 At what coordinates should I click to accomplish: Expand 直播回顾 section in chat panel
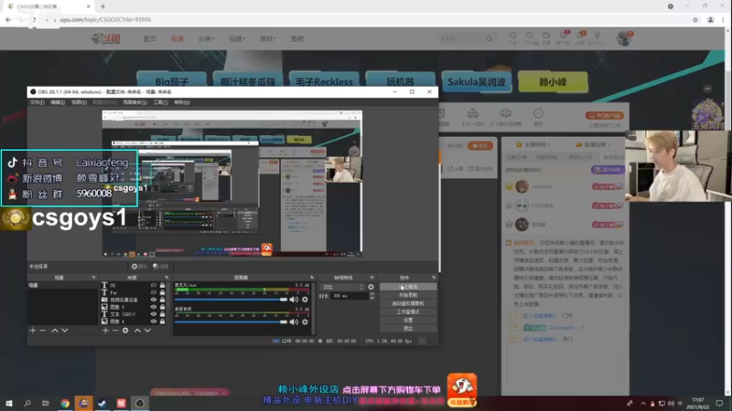coord(593,144)
